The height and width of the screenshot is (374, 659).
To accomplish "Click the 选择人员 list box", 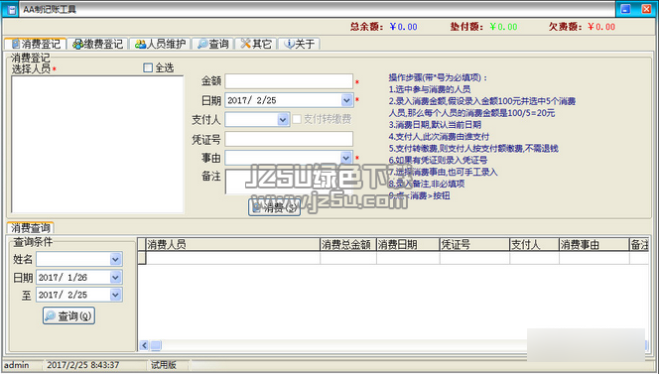I will [x=97, y=144].
